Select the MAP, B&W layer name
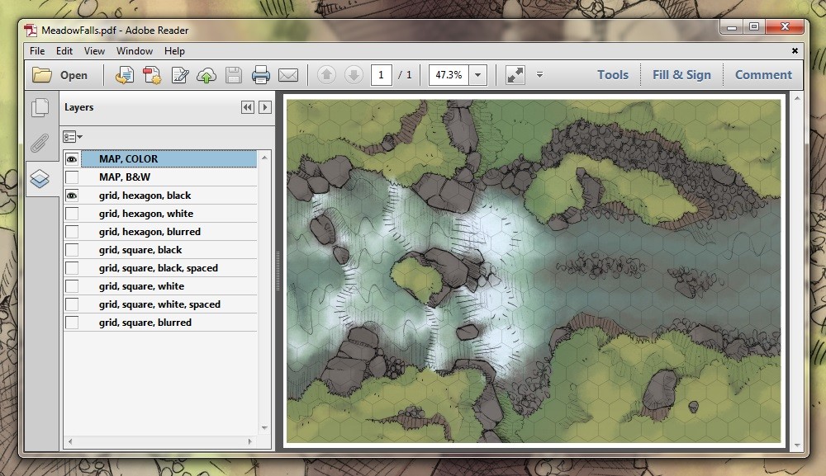The height and width of the screenshot is (476, 826). [125, 177]
